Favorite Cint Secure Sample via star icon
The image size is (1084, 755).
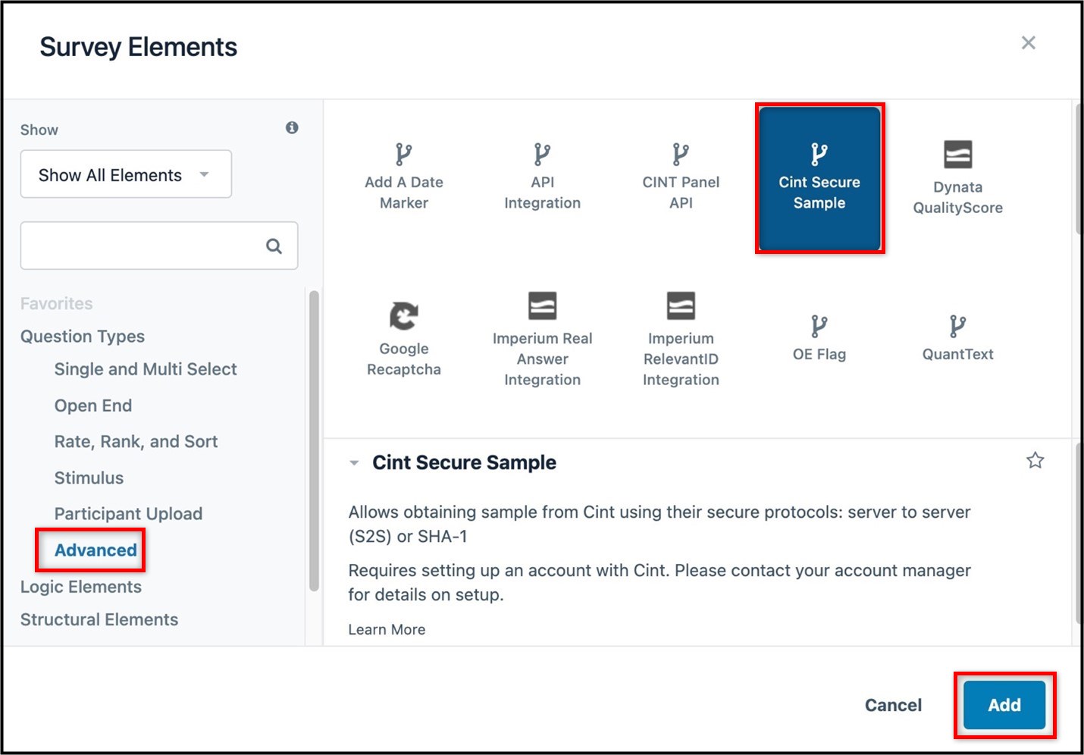pos(1035,460)
